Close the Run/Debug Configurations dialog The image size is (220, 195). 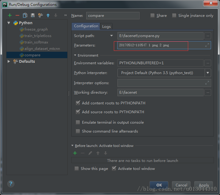pos(211,3)
